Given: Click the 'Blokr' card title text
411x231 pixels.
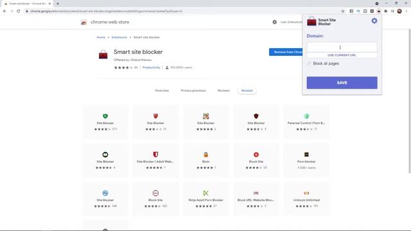Looking at the screenshot, I should pos(205,162).
